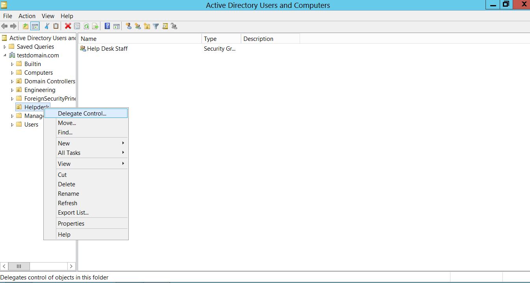The image size is (530, 283).
Task: Click the Cut scissors toolbar icon
Action: (x=47, y=26)
